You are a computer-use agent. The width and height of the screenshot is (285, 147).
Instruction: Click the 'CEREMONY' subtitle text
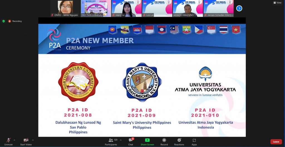78,48
